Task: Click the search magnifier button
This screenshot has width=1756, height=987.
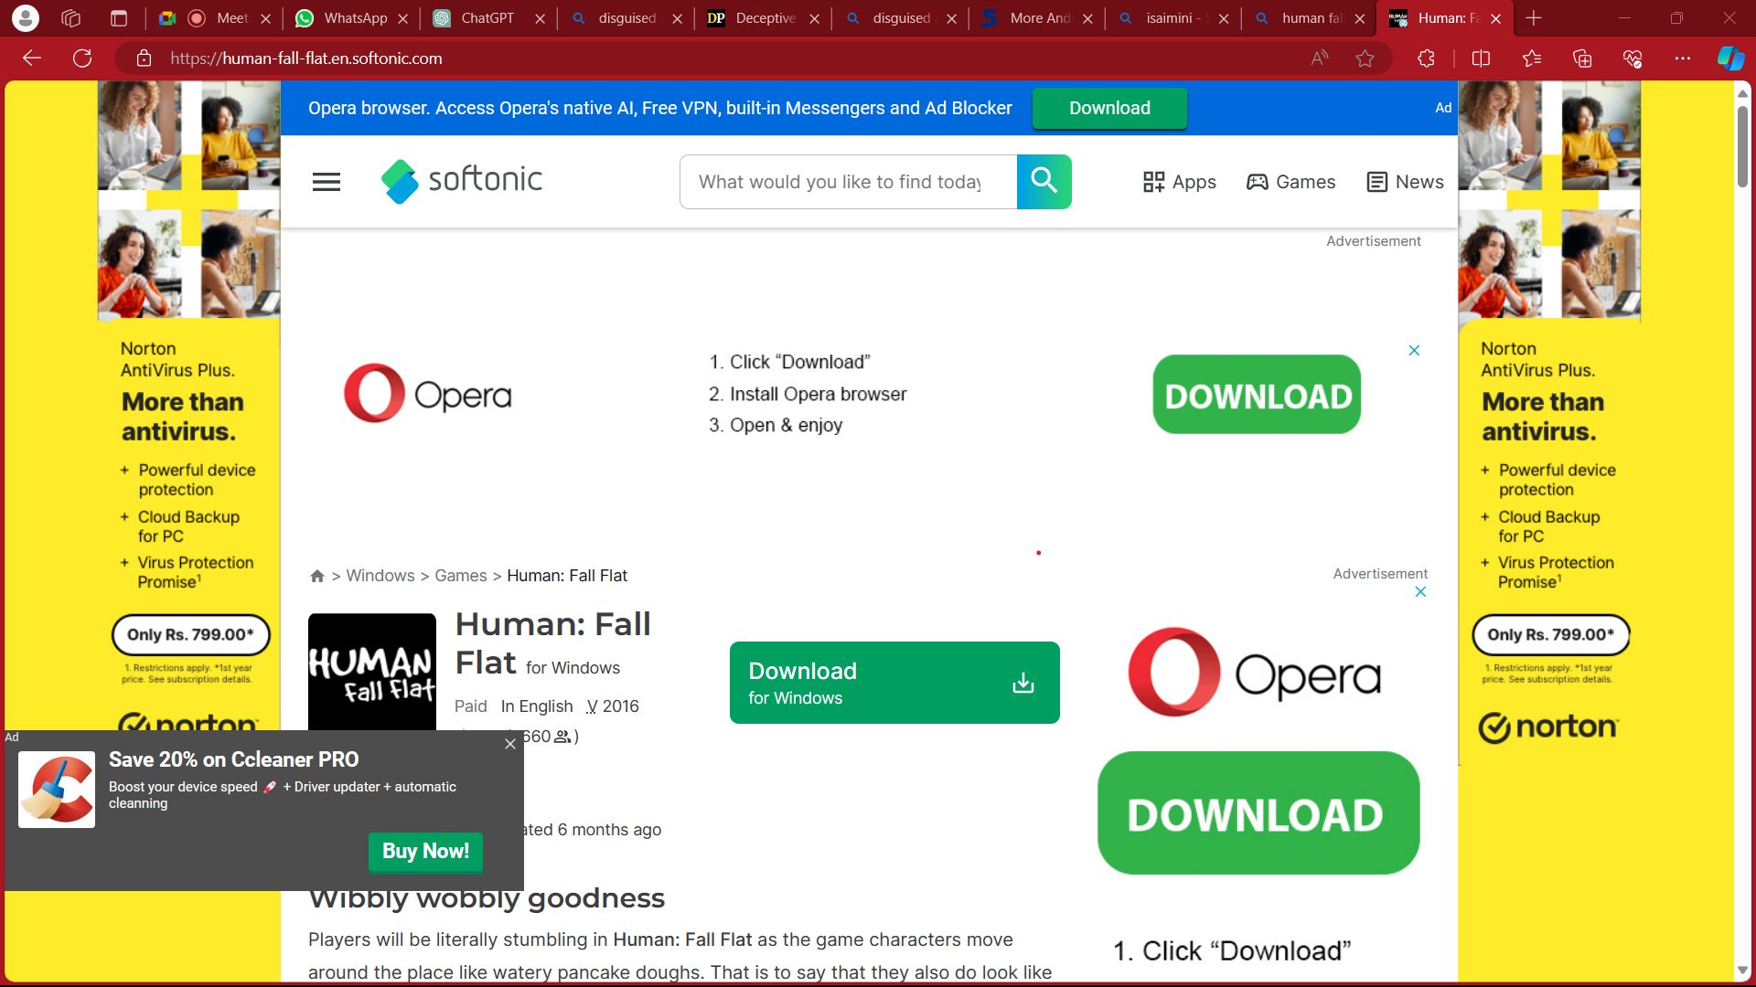Action: pos(1044,182)
